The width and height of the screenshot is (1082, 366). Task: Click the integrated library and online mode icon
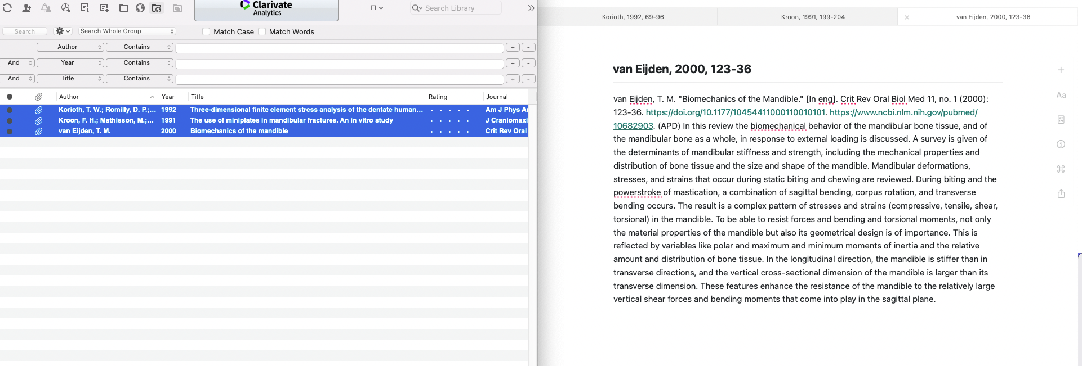[x=157, y=8]
